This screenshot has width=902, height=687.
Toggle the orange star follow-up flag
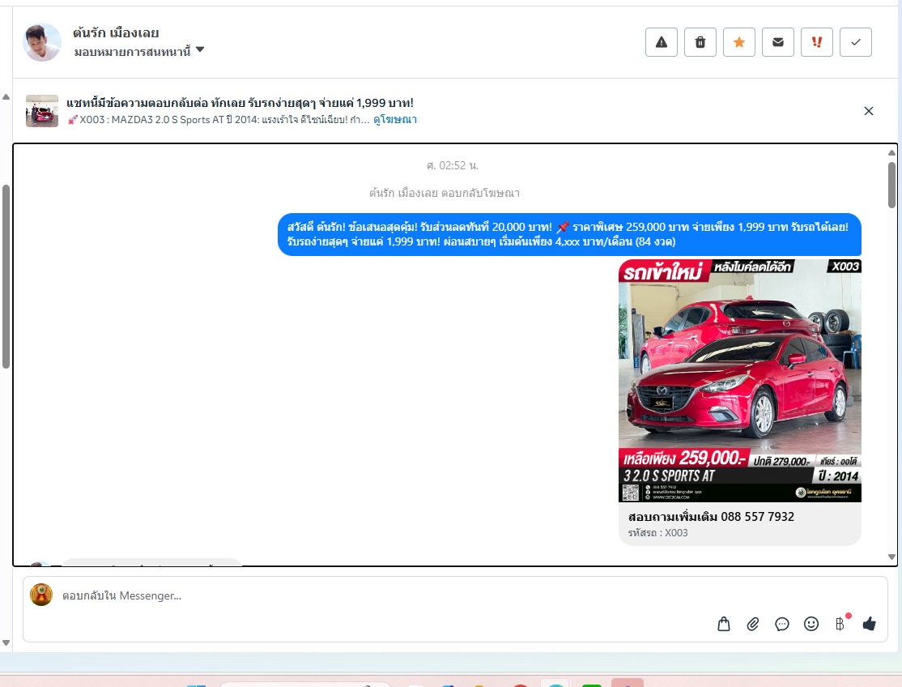(738, 42)
